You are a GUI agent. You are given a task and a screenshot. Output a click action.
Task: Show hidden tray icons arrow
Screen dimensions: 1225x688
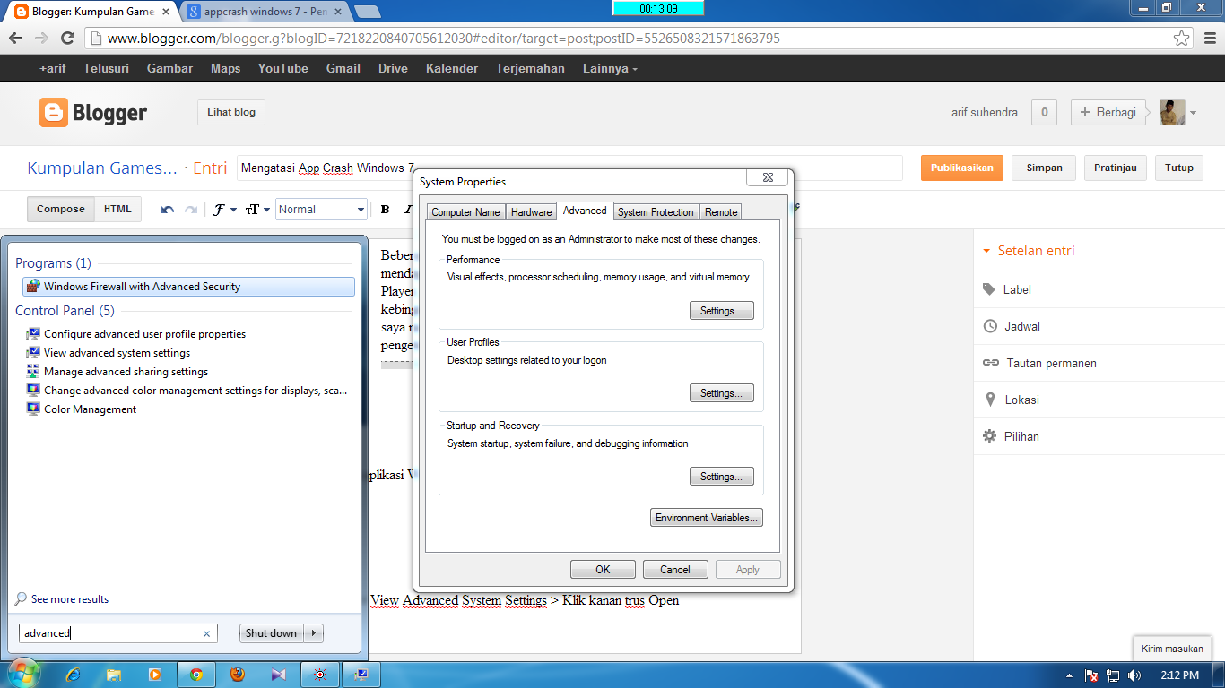pyautogui.click(x=1069, y=675)
